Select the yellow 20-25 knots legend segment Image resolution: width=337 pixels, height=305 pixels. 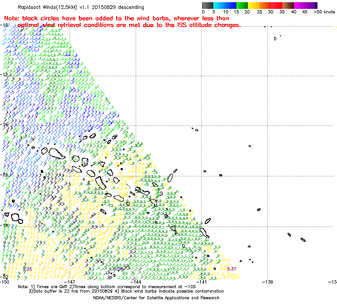coord(254,5)
